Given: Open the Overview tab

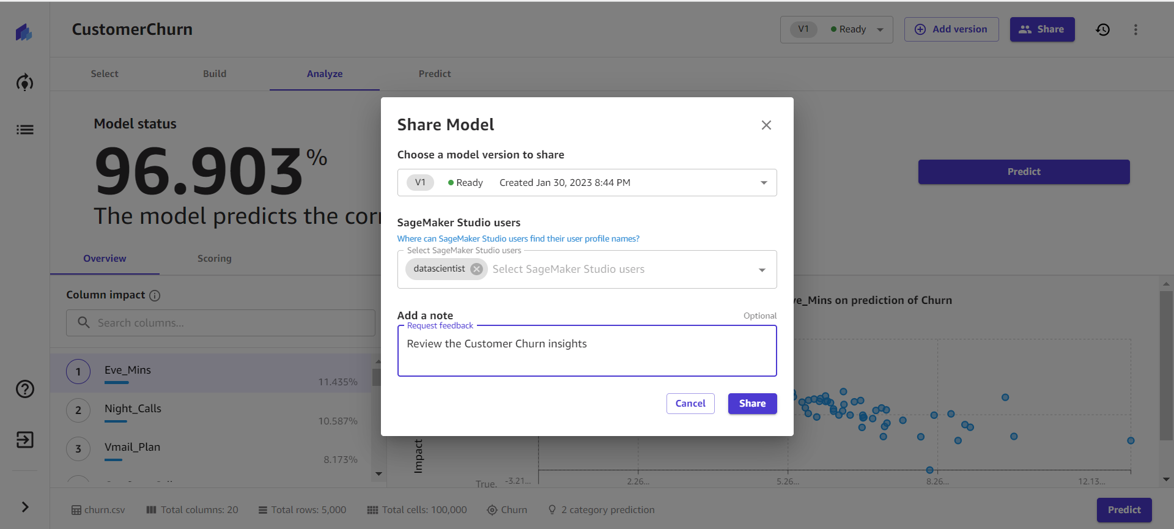Looking at the screenshot, I should (105, 258).
